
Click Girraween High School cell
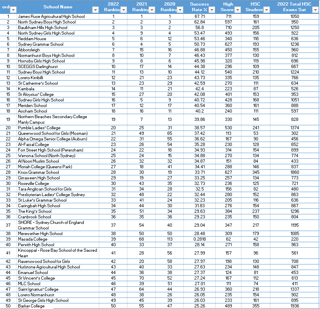click(58, 178)
